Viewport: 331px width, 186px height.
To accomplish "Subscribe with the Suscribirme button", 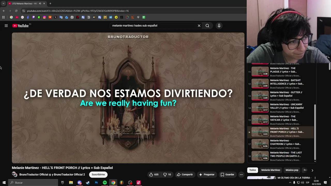I will point(98,175).
